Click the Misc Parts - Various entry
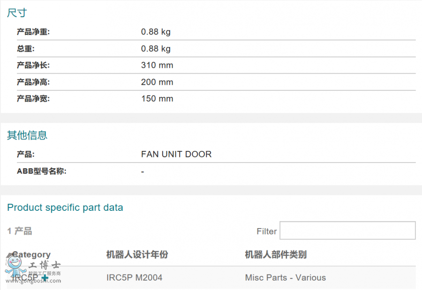The width and height of the screenshot is (422, 290). click(286, 277)
